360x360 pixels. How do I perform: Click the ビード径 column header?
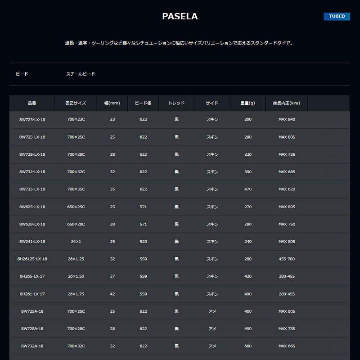(x=143, y=103)
